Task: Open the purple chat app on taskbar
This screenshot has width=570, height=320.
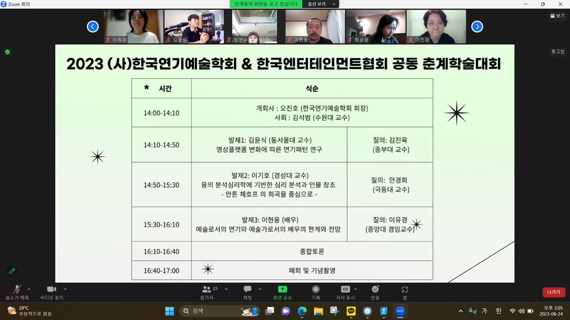Action: tap(286, 311)
